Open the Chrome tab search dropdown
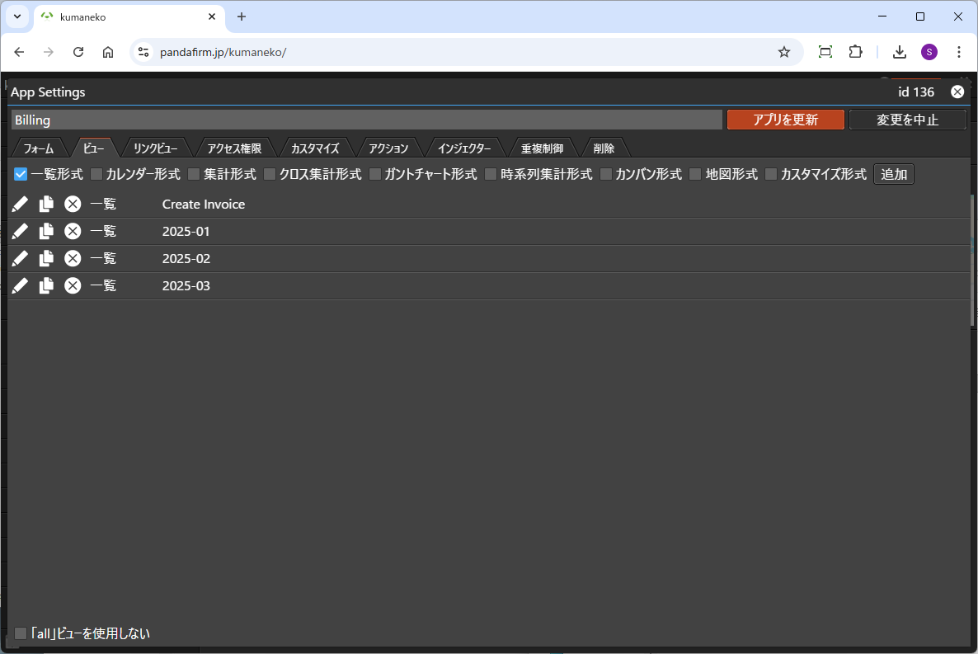Image resolution: width=978 pixels, height=654 pixels. 16,16
